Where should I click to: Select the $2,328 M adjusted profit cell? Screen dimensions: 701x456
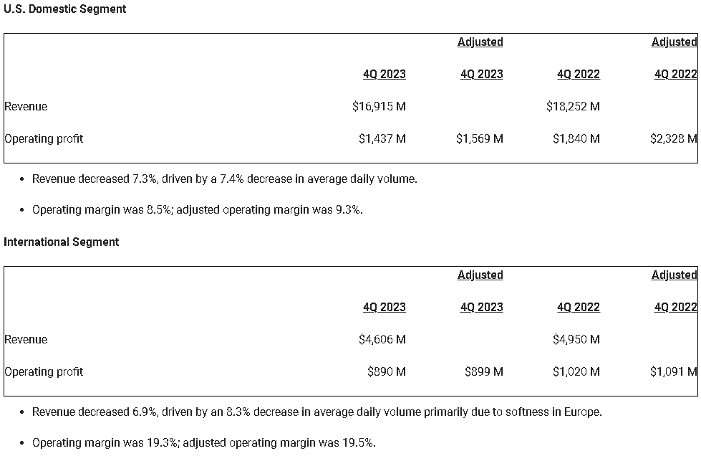coord(673,139)
